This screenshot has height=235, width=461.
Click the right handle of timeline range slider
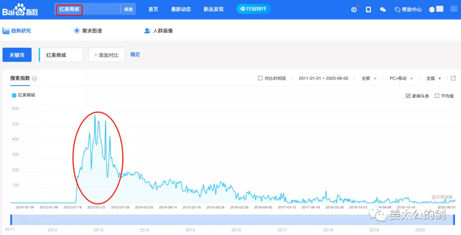(454, 220)
